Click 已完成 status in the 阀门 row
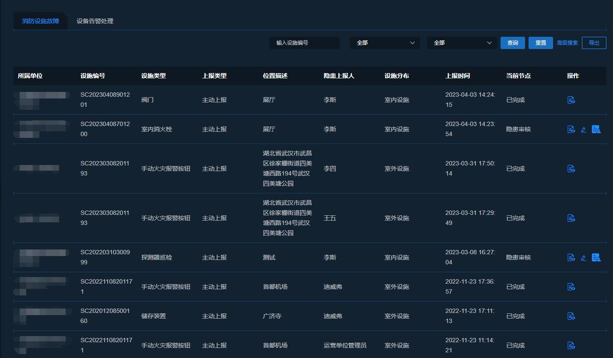The height and width of the screenshot is (358, 613). click(515, 100)
